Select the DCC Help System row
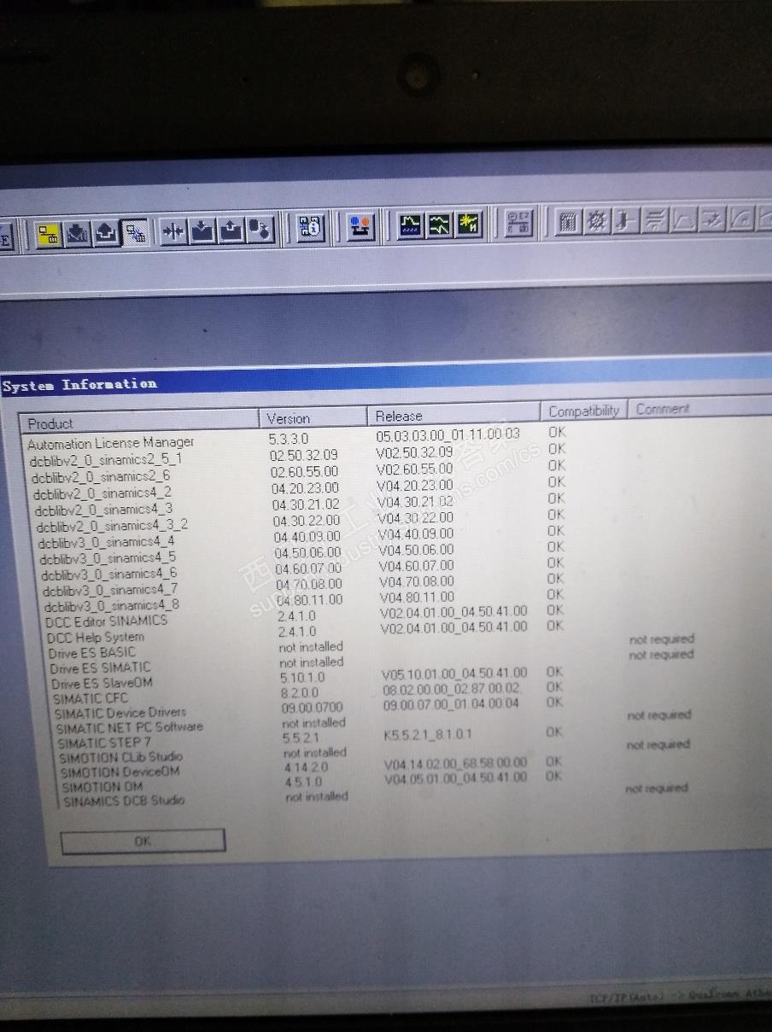 (x=96, y=638)
